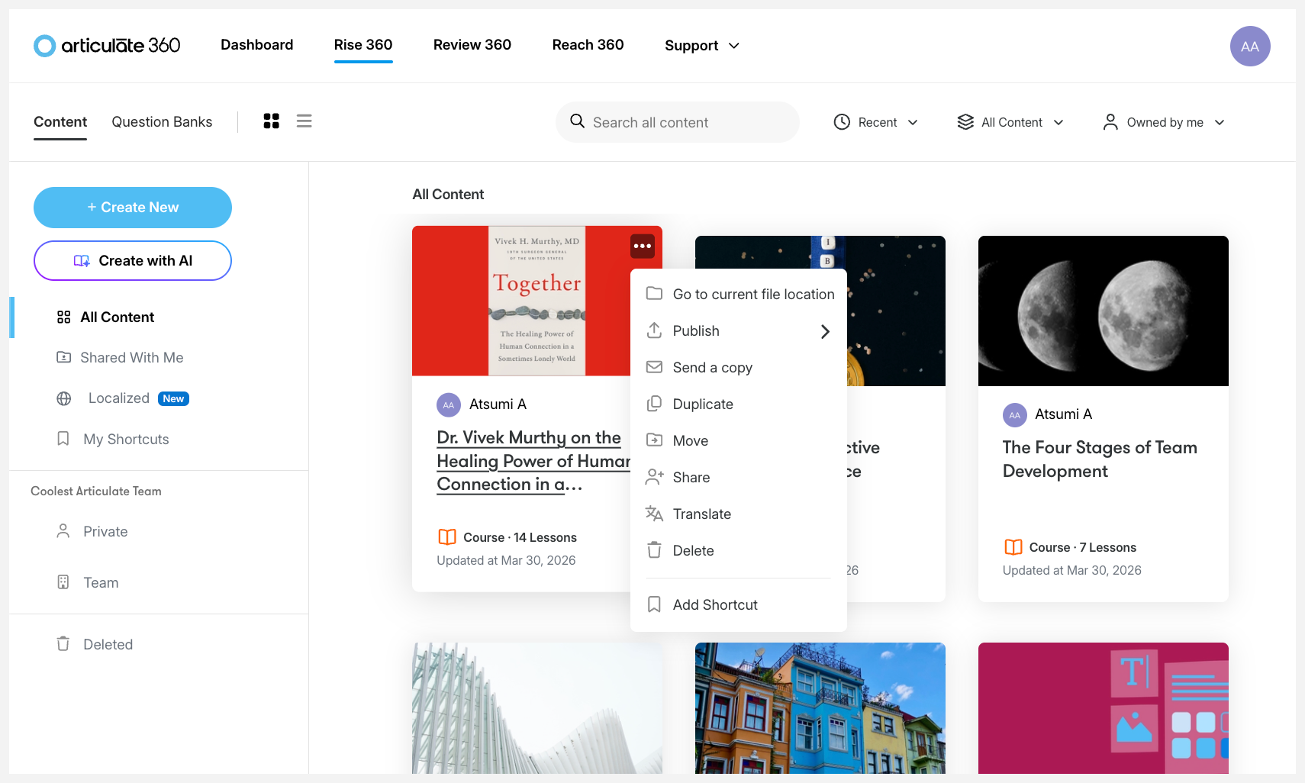Open the All Content filter dropdown
The image size is (1305, 783).
1010,123
